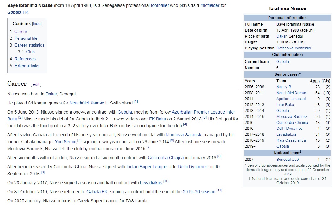The image size is (335, 208).
Task: Hide the Contents box
Action: pos(37,24)
